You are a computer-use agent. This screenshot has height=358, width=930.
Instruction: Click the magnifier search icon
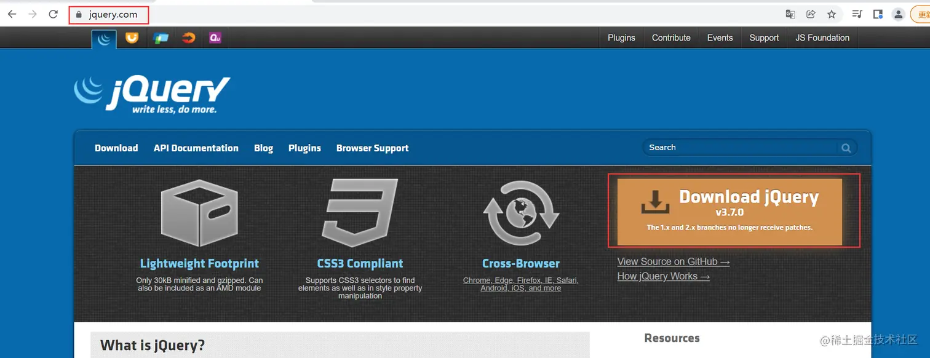pos(846,148)
